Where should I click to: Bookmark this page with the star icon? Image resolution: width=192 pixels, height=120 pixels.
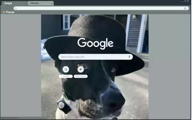point(185,8)
